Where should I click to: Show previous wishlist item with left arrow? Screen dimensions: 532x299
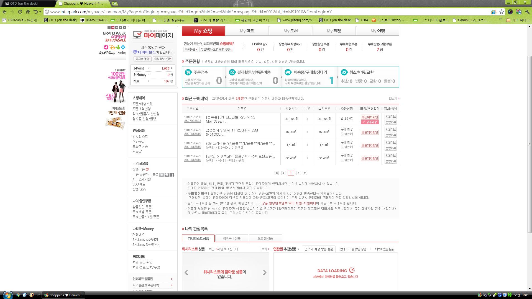pos(186,272)
